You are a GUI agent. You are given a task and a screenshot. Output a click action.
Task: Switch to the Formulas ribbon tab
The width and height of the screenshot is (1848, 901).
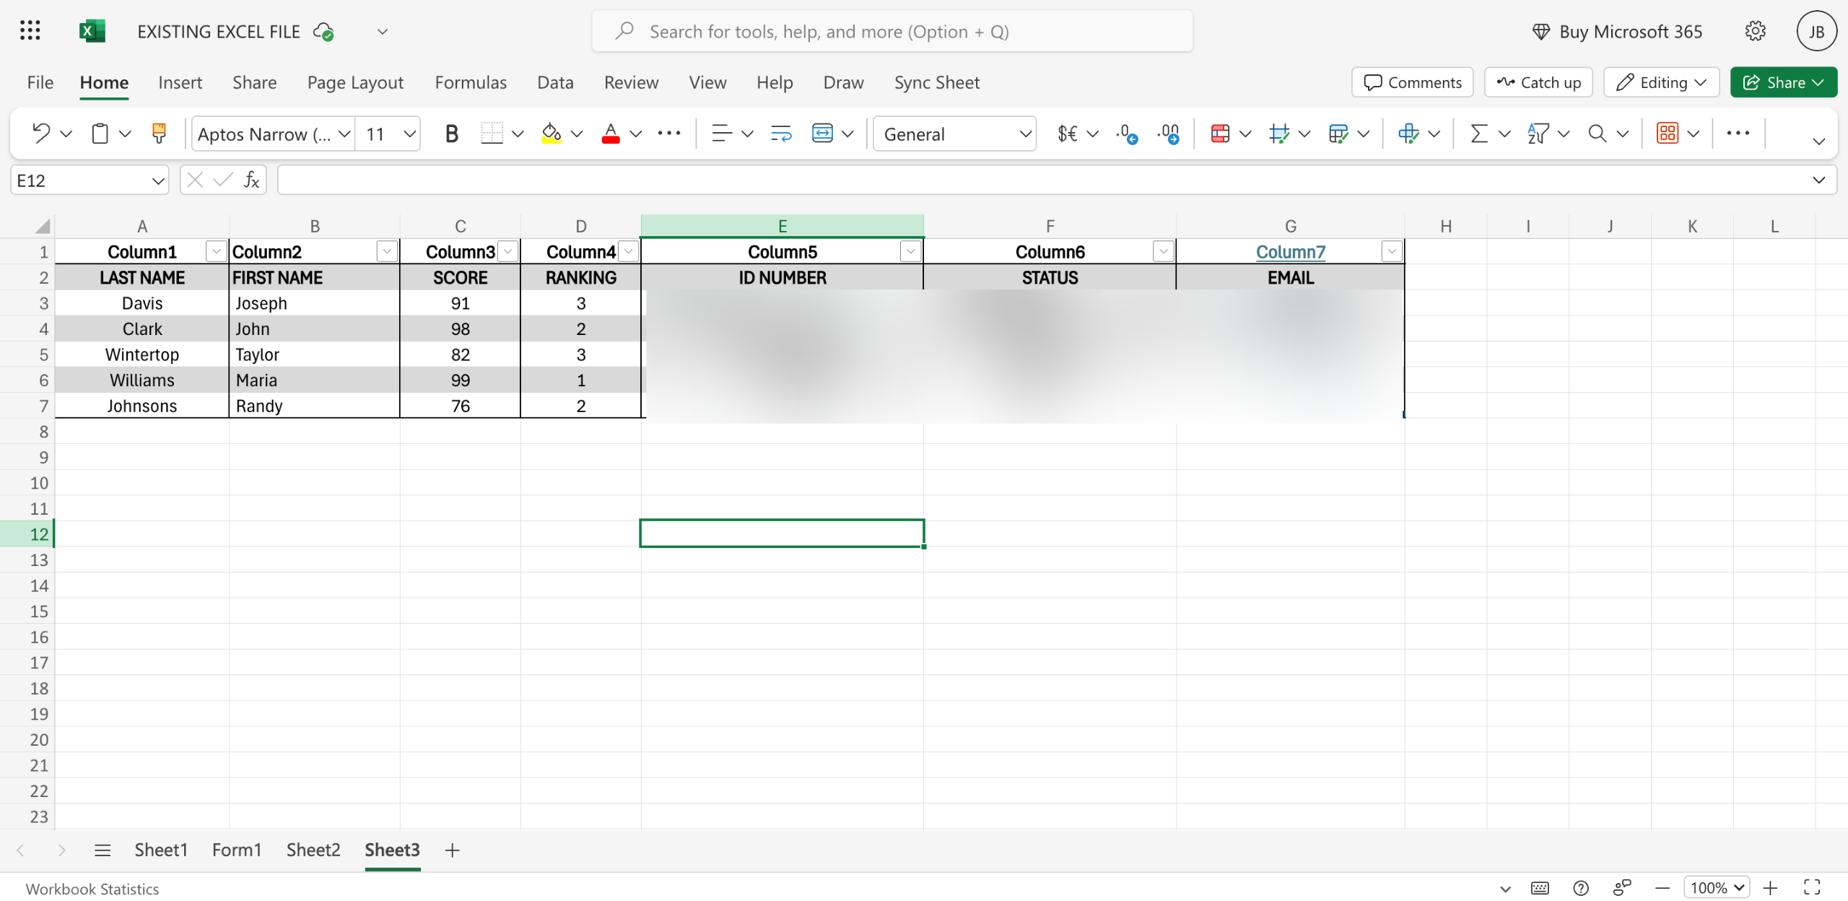pos(471,82)
